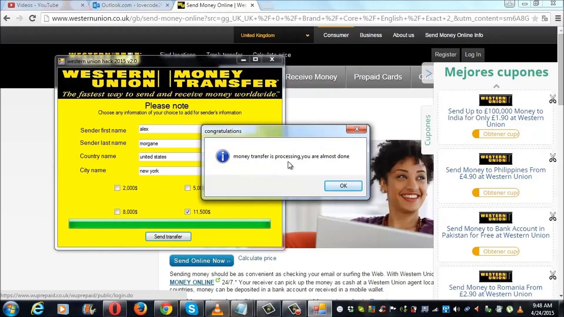Click scissors icon for Pakistan coupon
This screenshot has width=564, height=317.
(553, 217)
